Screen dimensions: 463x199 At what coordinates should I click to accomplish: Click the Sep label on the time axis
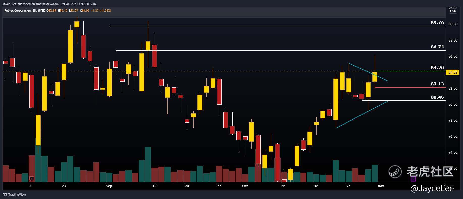(x=109, y=186)
